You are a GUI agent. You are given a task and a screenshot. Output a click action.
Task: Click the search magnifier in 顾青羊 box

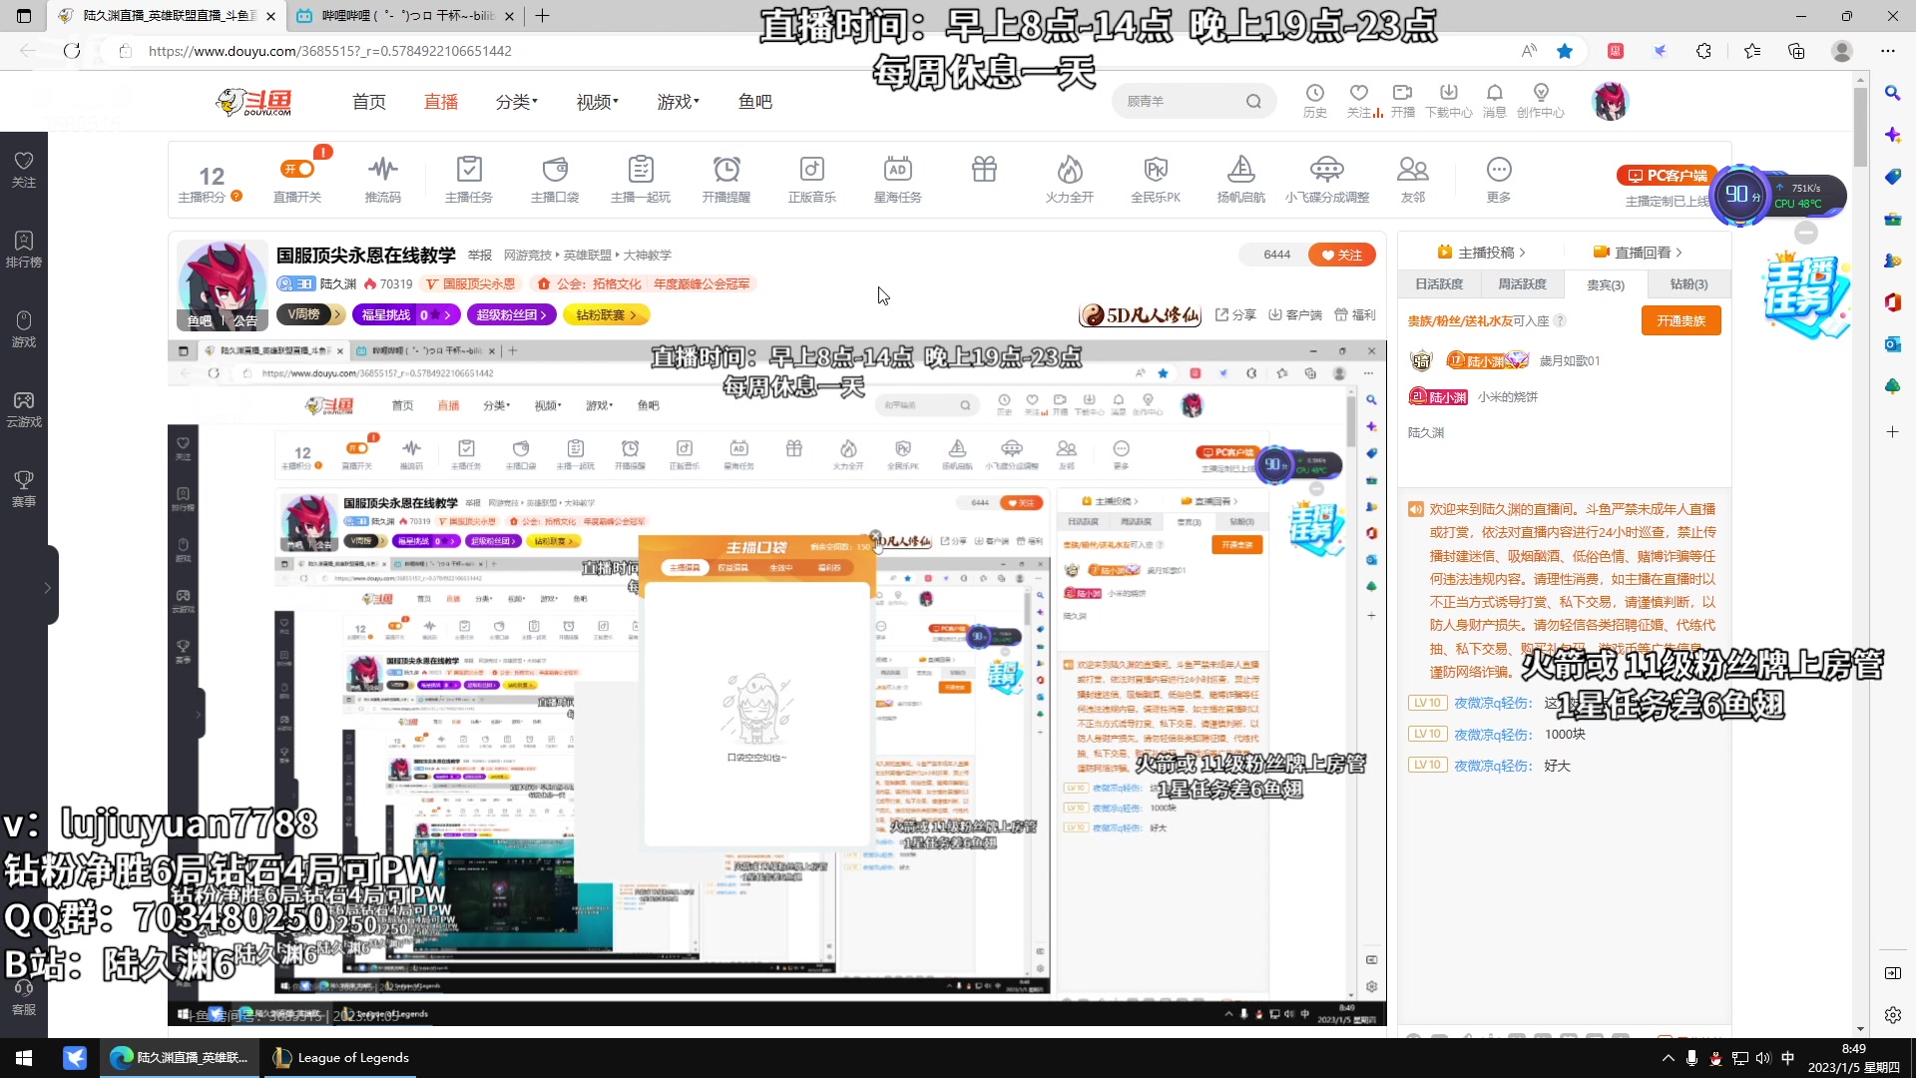tap(1253, 101)
